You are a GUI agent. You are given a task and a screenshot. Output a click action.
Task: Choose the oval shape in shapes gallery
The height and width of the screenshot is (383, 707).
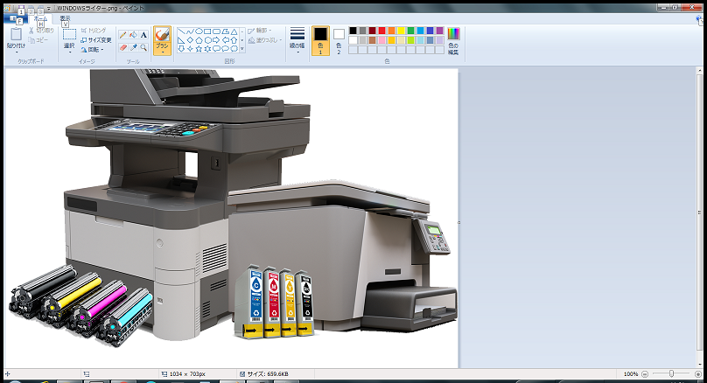coord(200,31)
